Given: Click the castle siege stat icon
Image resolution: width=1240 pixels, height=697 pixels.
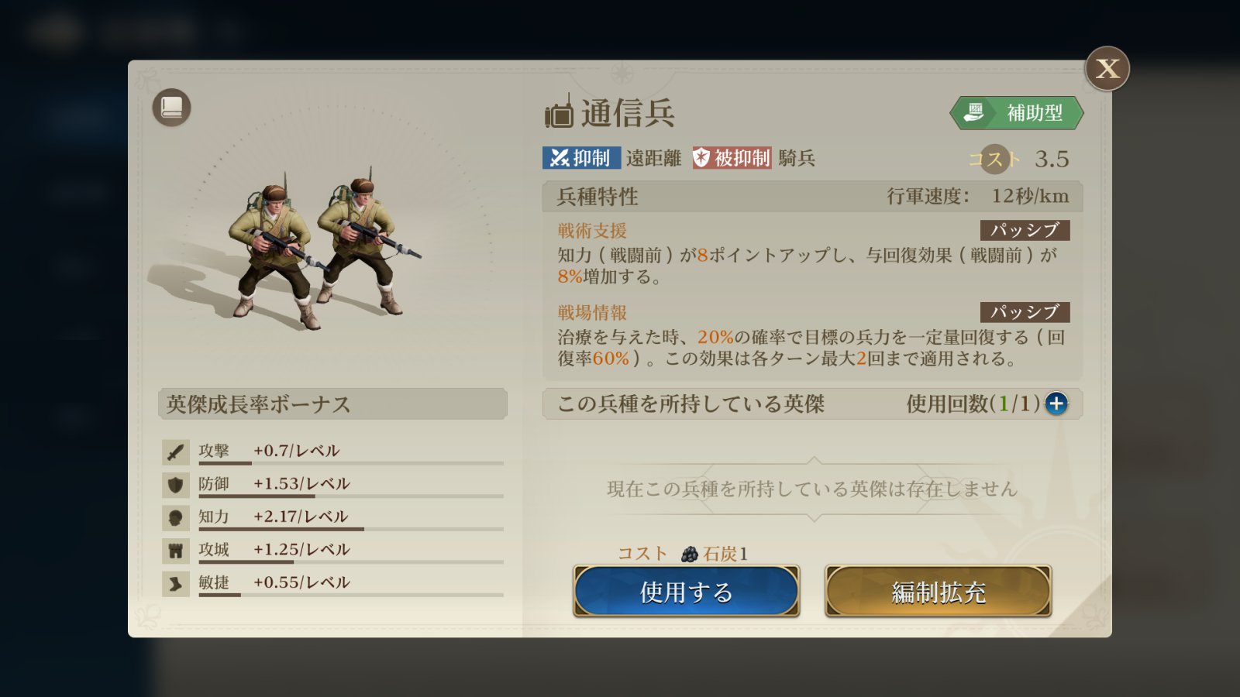Looking at the screenshot, I should [x=176, y=551].
